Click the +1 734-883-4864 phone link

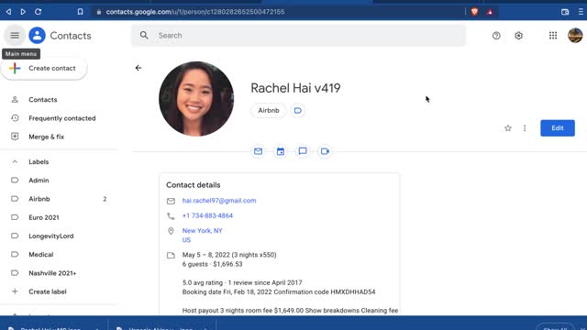pos(207,215)
